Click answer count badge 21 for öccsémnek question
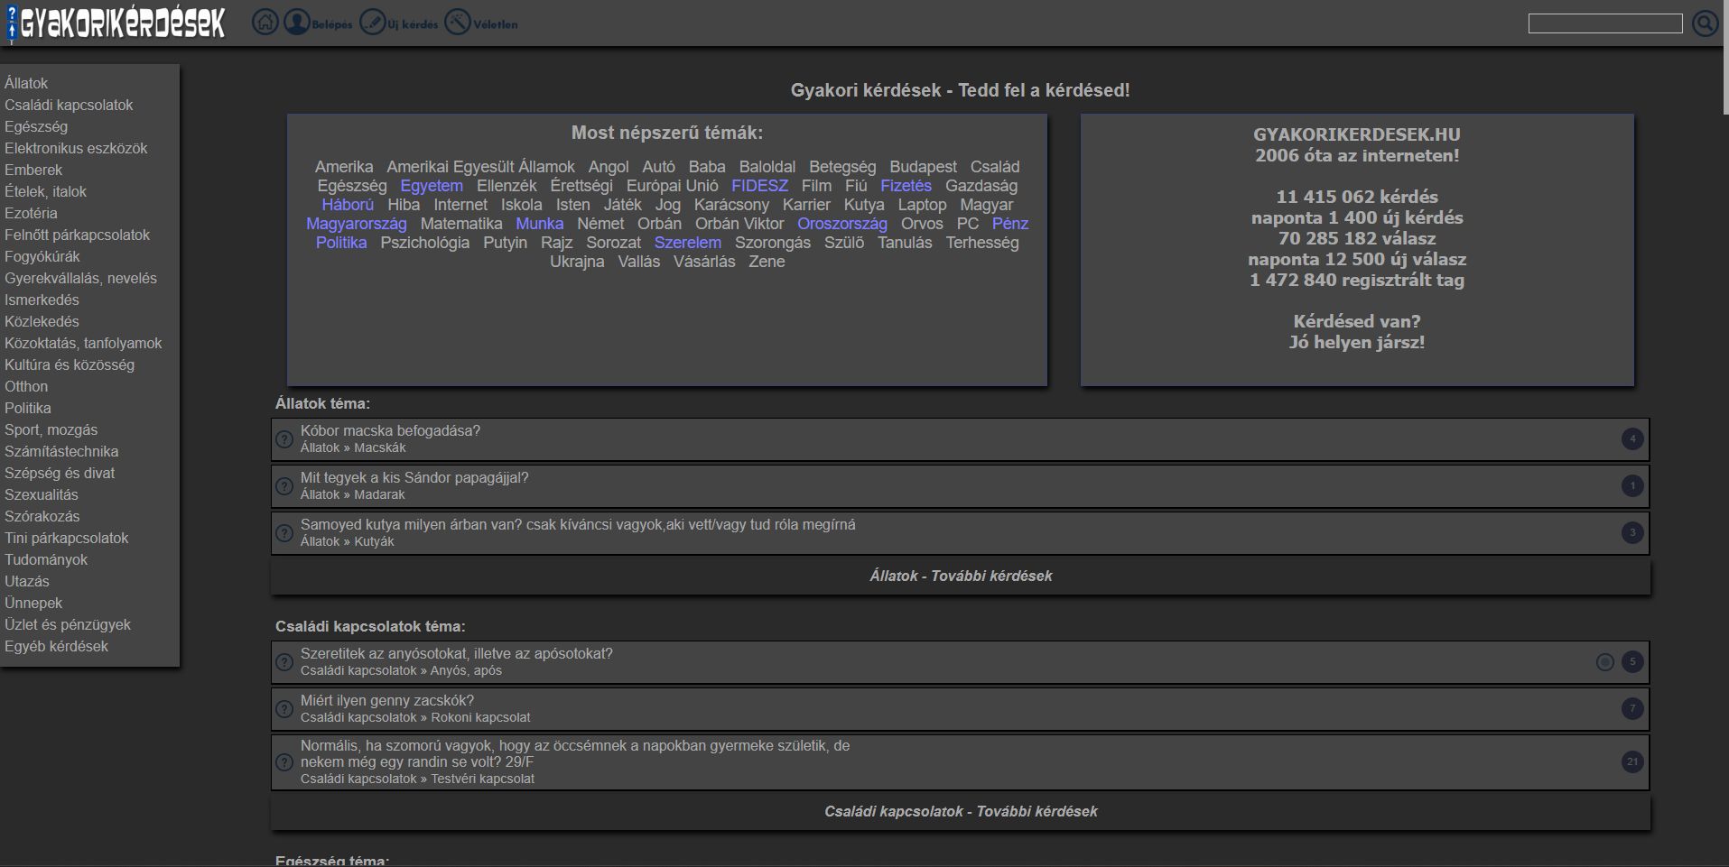Image resolution: width=1729 pixels, height=867 pixels. [x=1632, y=762]
